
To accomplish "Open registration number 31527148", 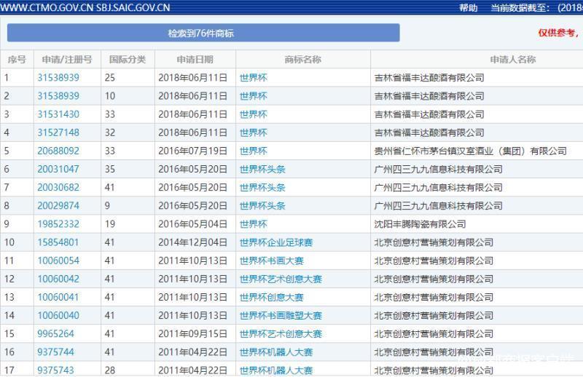I will [58, 132].
